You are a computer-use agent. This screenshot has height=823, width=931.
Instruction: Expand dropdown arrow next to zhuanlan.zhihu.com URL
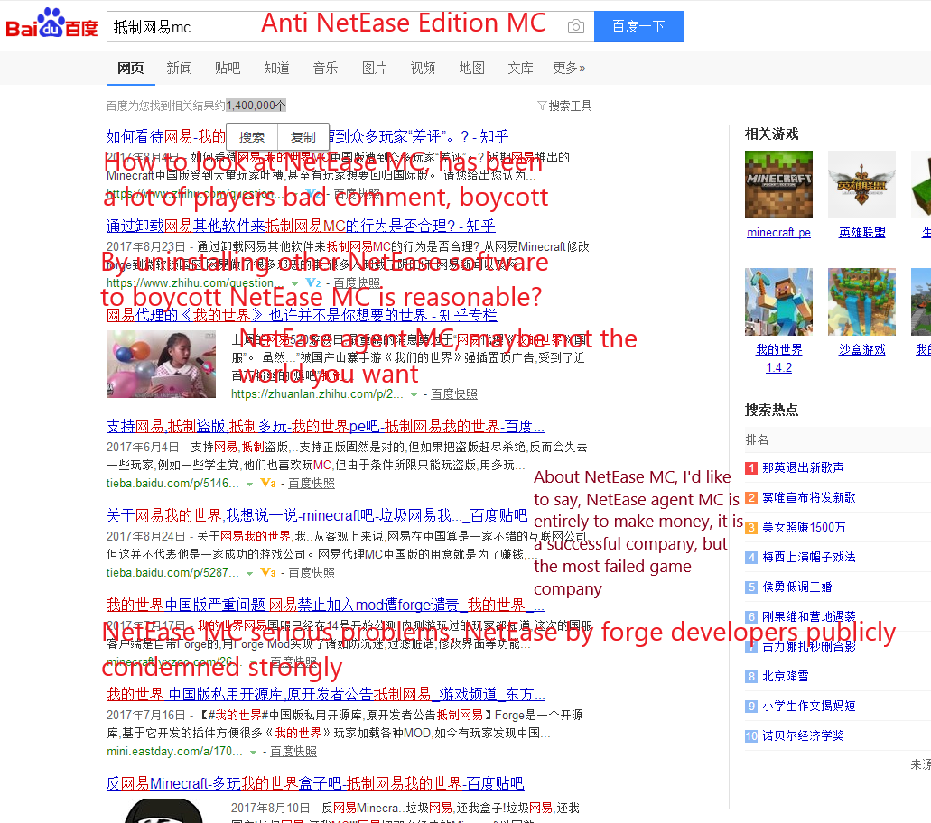(414, 394)
